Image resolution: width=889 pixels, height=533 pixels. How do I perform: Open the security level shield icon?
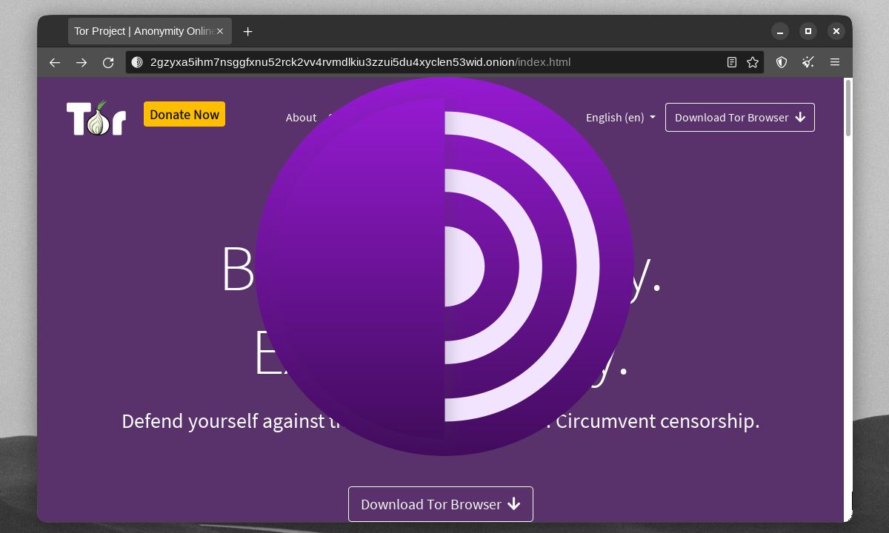point(782,62)
